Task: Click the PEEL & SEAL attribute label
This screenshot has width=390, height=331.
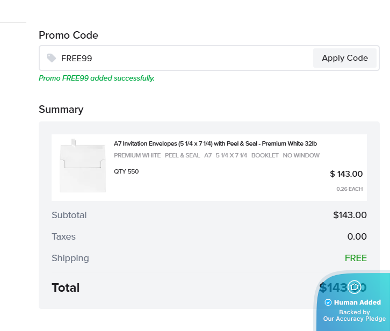Action: point(181,155)
